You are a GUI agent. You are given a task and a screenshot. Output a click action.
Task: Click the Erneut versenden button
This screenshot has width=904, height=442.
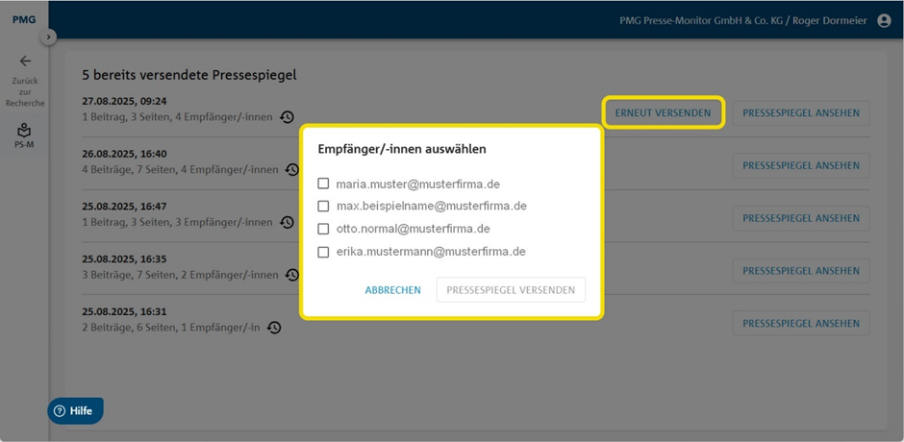click(x=663, y=113)
